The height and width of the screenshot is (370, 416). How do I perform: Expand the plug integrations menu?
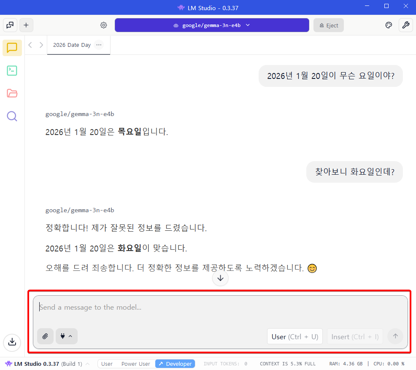click(67, 336)
